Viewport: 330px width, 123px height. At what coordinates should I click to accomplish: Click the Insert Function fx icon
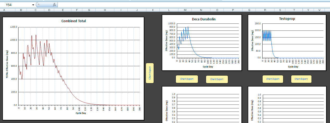(x=54, y=5)
